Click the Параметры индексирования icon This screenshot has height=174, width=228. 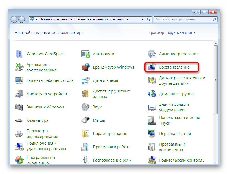(x=19, y=134)
